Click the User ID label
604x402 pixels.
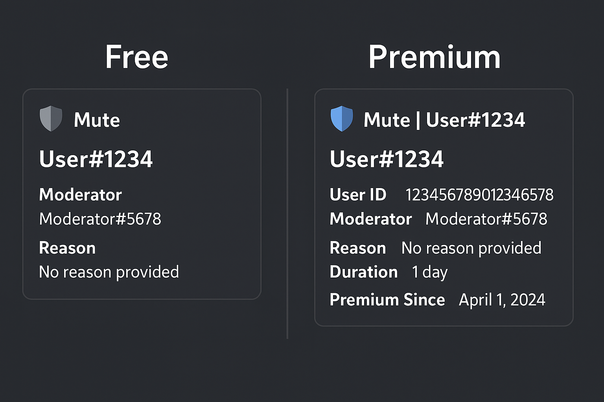(358, 195)
